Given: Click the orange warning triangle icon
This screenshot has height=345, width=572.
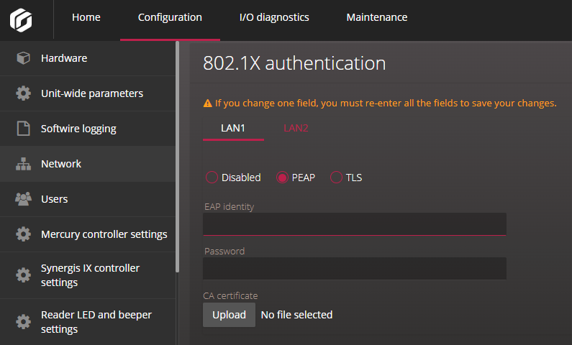Looking at the screenshot, I should click(x=207, y=103).
